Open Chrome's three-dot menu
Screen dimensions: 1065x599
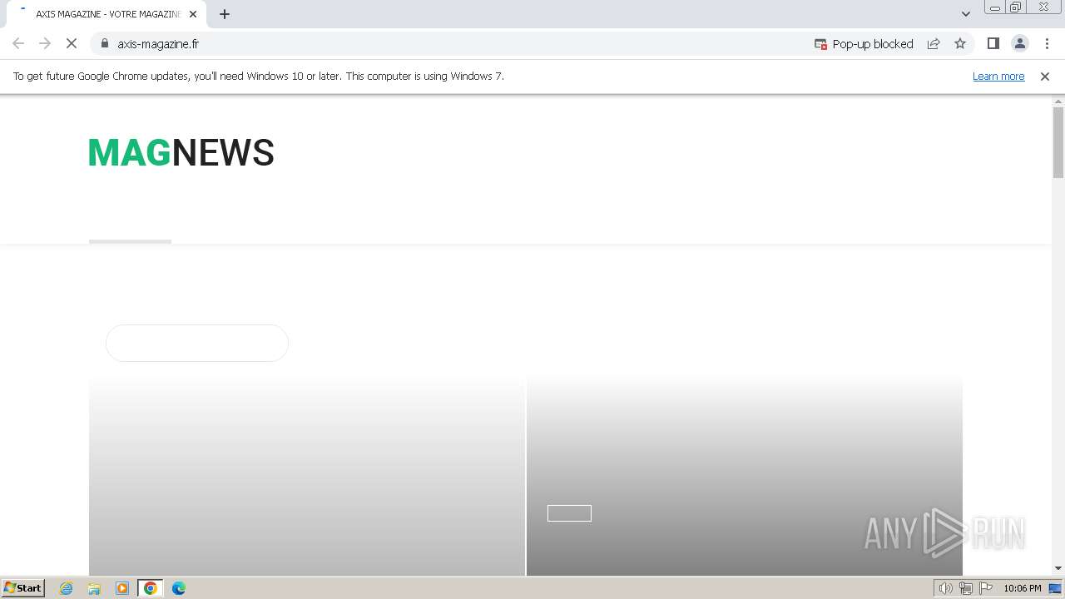(x=1047, y=43)
